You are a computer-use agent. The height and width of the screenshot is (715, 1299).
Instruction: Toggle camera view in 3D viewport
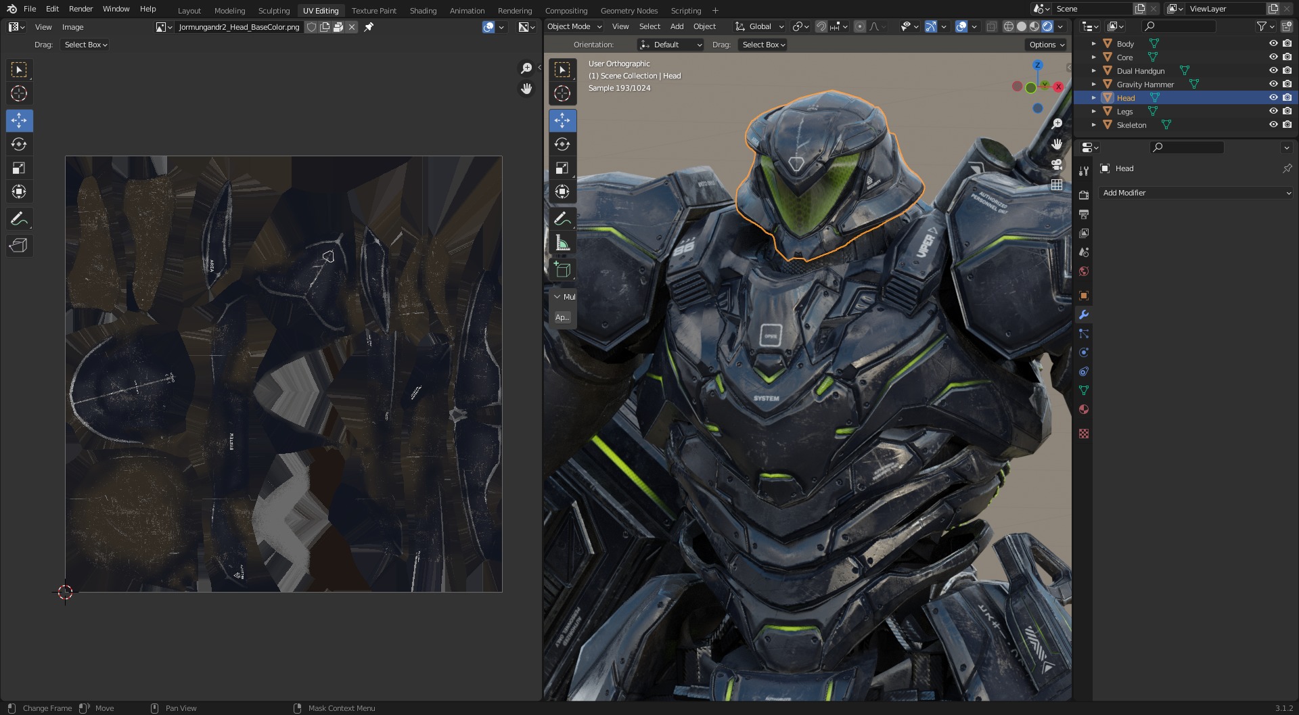tap(1057, 164)
